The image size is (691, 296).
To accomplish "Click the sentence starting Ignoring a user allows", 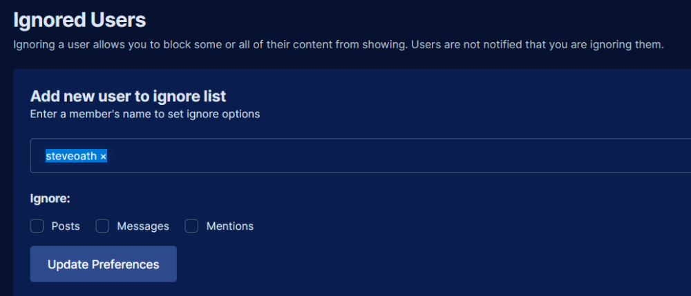I will pos(211,45).
